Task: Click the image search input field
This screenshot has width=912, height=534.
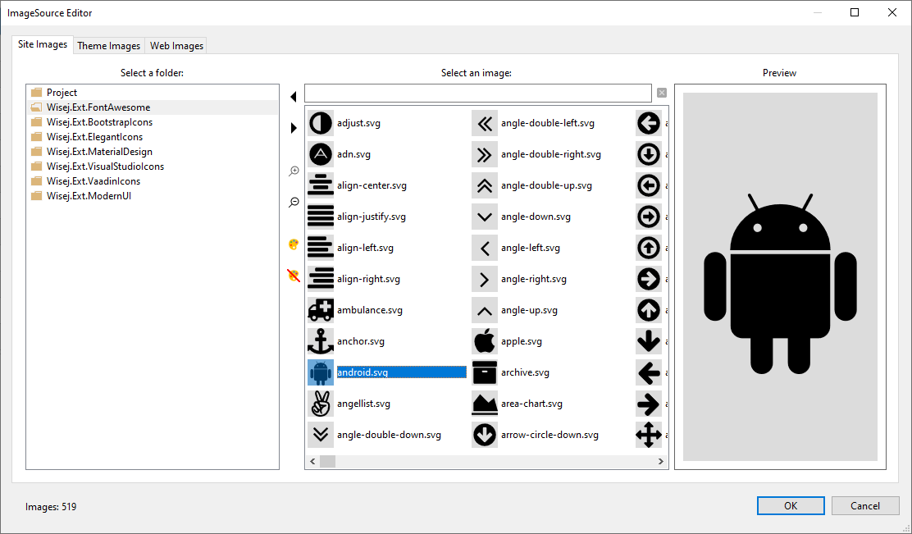Action: click(477, 93)
